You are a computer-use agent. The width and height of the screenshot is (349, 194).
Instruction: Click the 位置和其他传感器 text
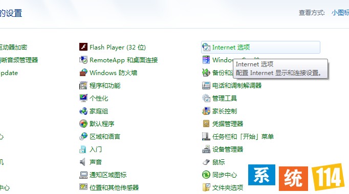114,187
